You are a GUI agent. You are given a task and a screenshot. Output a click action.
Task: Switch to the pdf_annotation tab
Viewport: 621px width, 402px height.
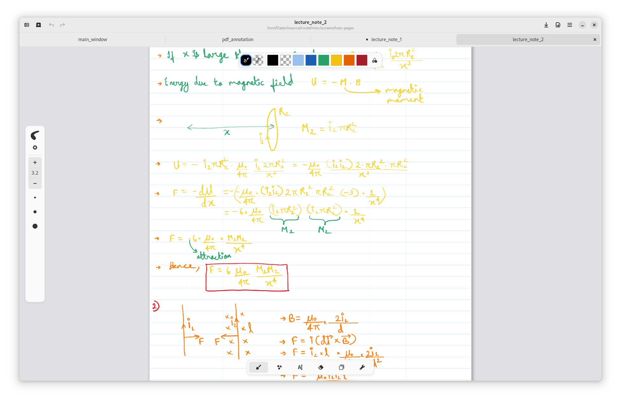pos(238,39)
